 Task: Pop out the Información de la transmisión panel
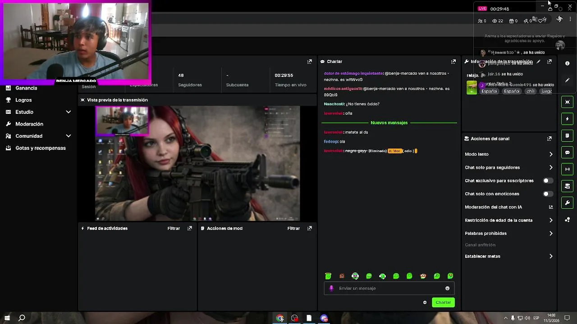pos(550,62)
